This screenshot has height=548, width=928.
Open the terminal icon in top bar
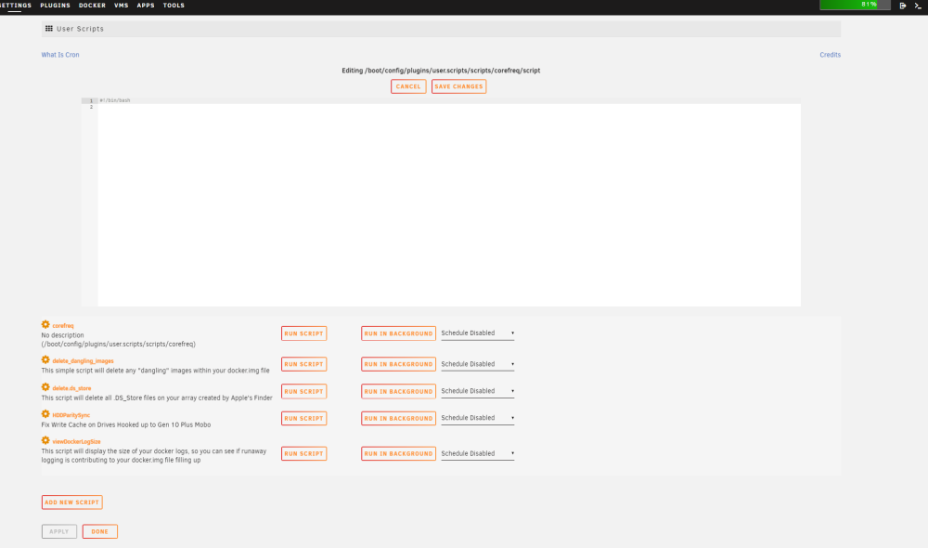tap(918, 6)
